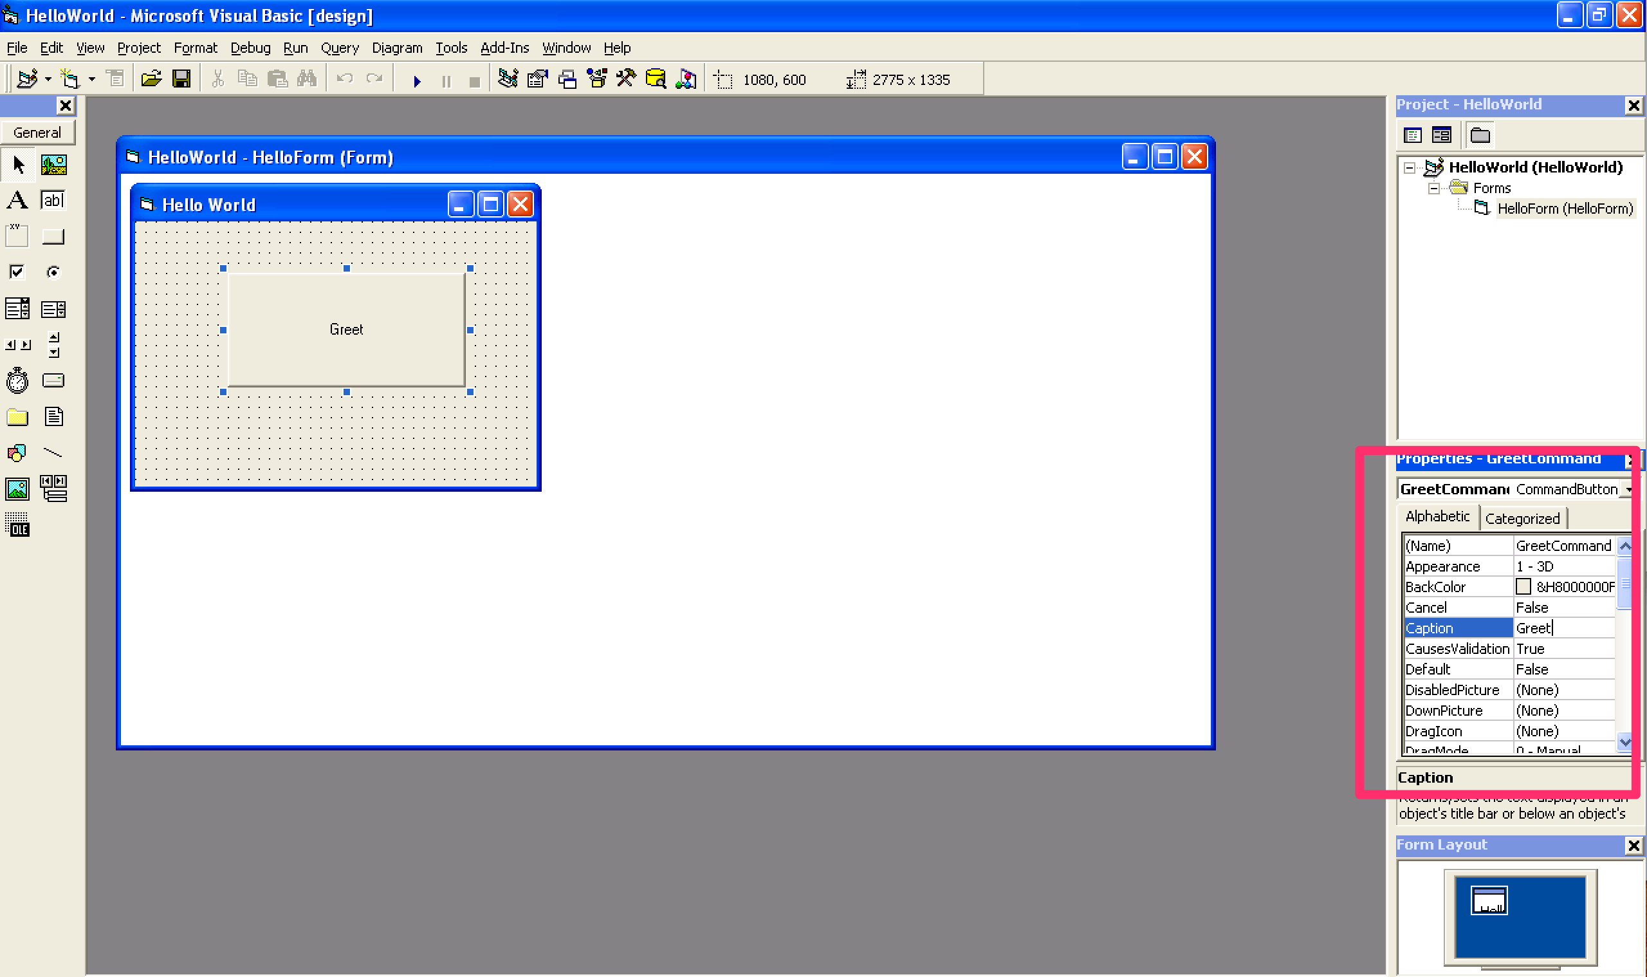Click the BackColor property color swatch
Viewport: 1647px width, 977px height.
coord(1523,586)
